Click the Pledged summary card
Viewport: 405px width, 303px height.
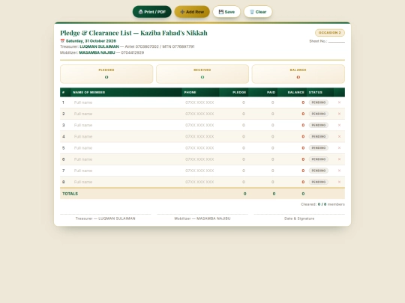106,74
